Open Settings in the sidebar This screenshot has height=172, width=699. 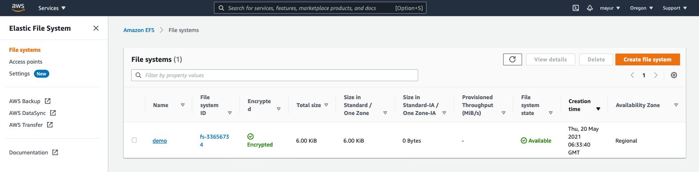pyautogui.click(x=19, y=74)
